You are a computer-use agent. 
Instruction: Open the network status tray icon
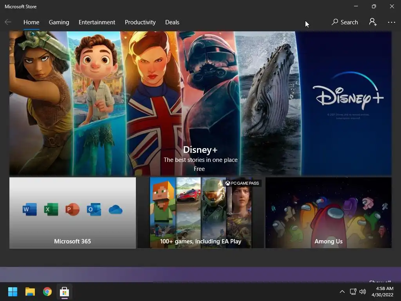click(353, 292)
